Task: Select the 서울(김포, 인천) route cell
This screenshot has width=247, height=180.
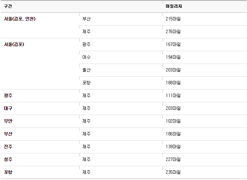Action: (20, 19)
